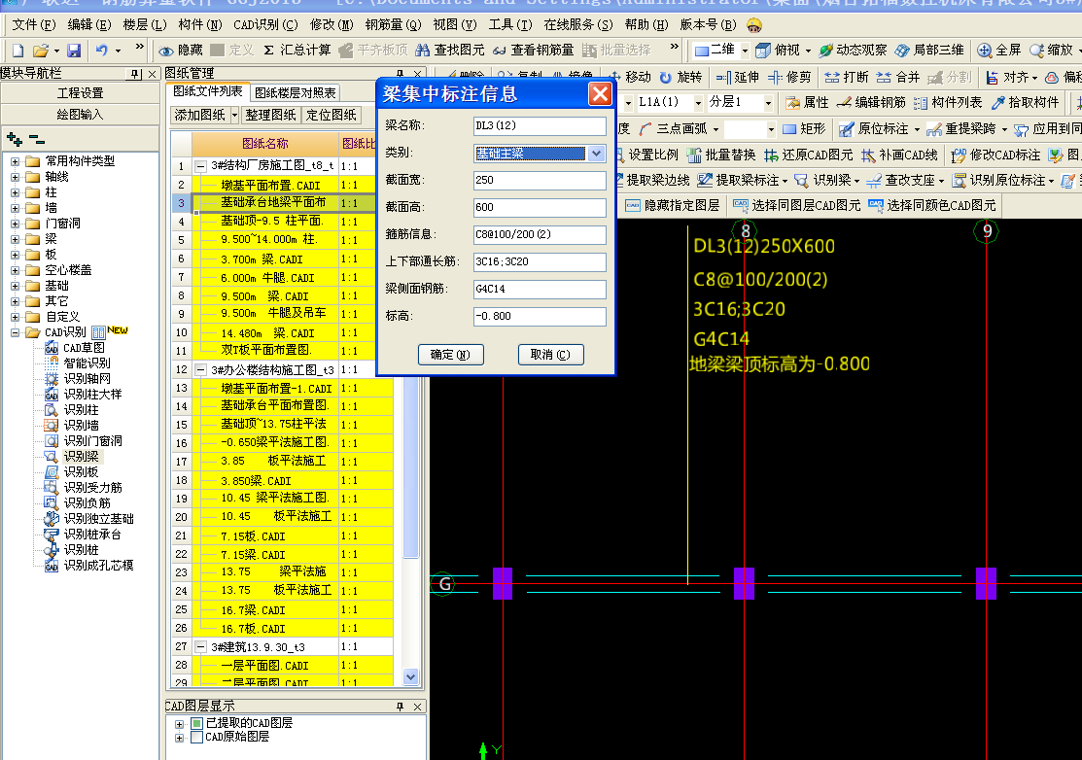1082x760 pixels.
Task: Click the 梁名称 input field
Action: pos(540,125)
